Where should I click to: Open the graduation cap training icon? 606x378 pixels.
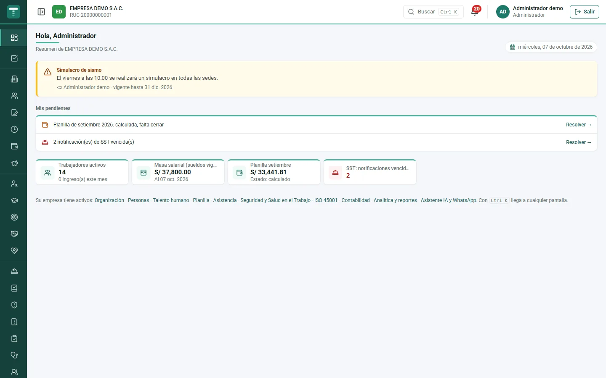tap(14, 200)
